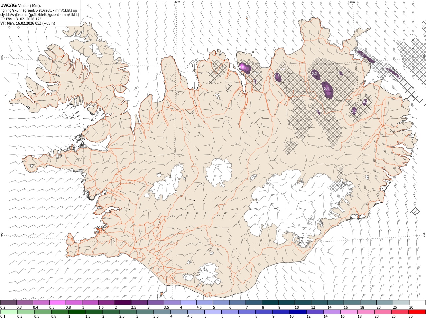Choose the snow-scale swatch between 8 and 9
Viewport: 426px width, 319px height.
270,302
